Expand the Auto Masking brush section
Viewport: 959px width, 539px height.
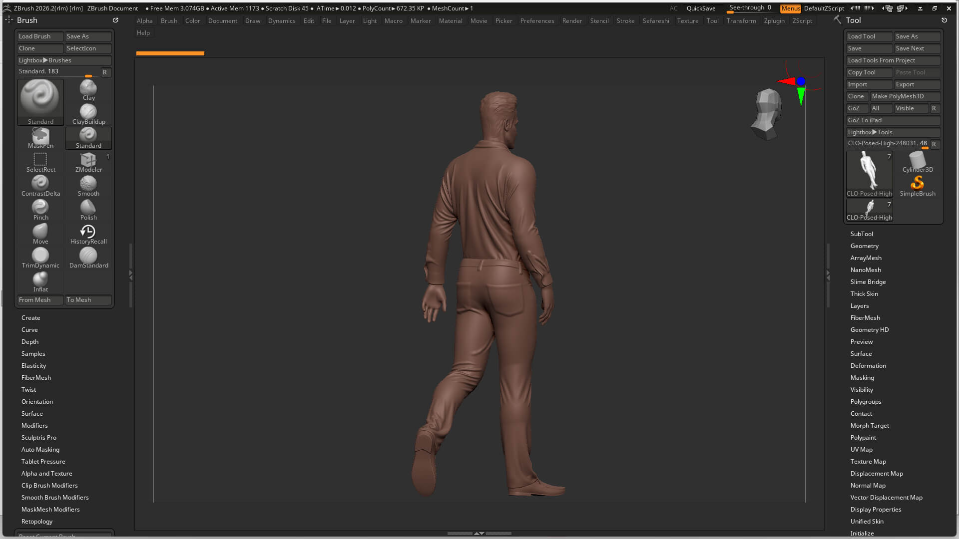click(40, 450)
